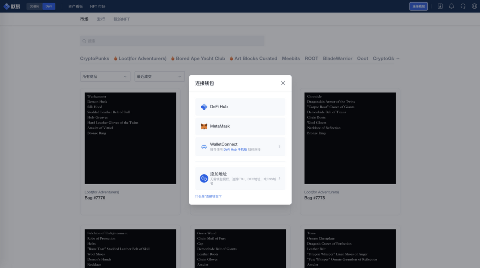Open the globe language icon
Image resolution: width=480 pixels, height=268 pixels.
(x=474, y=6)
